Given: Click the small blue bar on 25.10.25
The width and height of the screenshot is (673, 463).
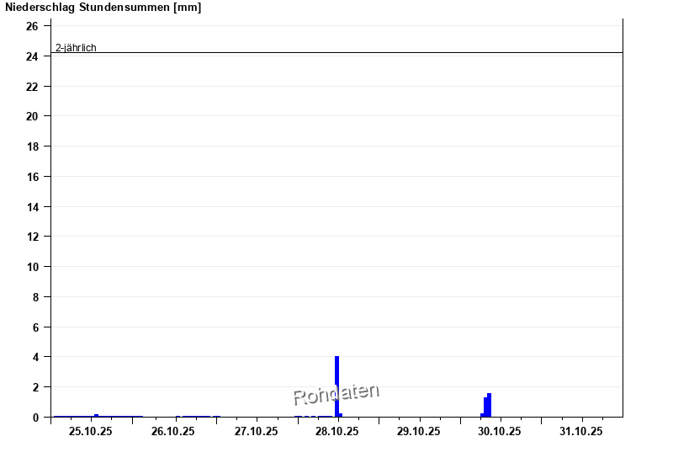Looking at the screenshot, I should click(x=97, y=415).
